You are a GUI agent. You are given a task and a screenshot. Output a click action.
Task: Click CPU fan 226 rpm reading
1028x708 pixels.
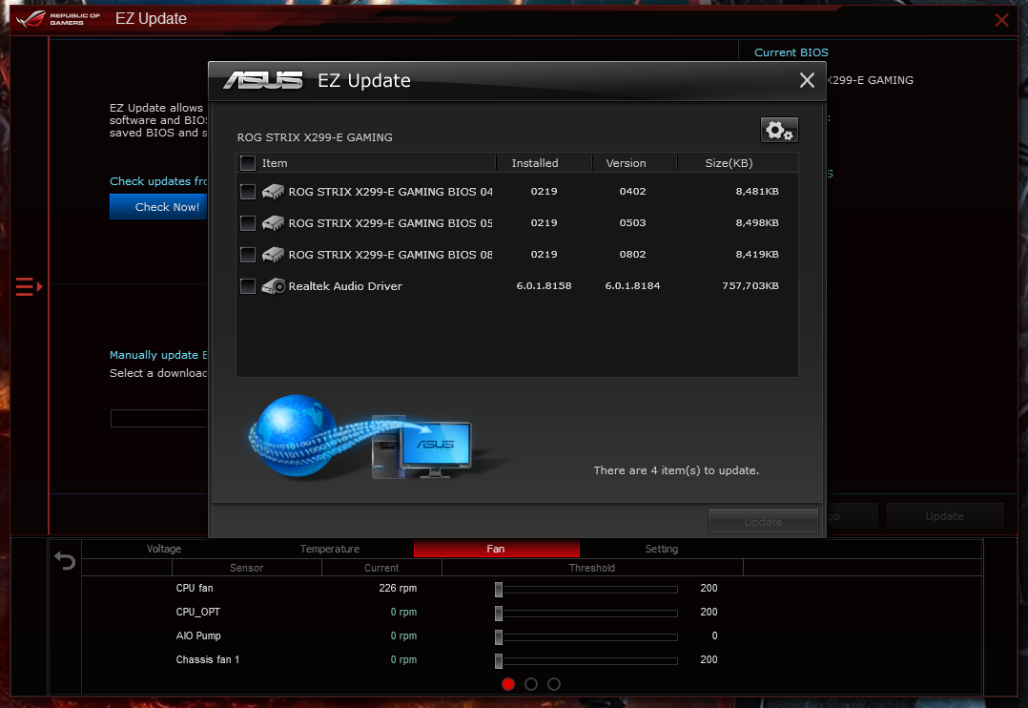[x=398, y=588]
